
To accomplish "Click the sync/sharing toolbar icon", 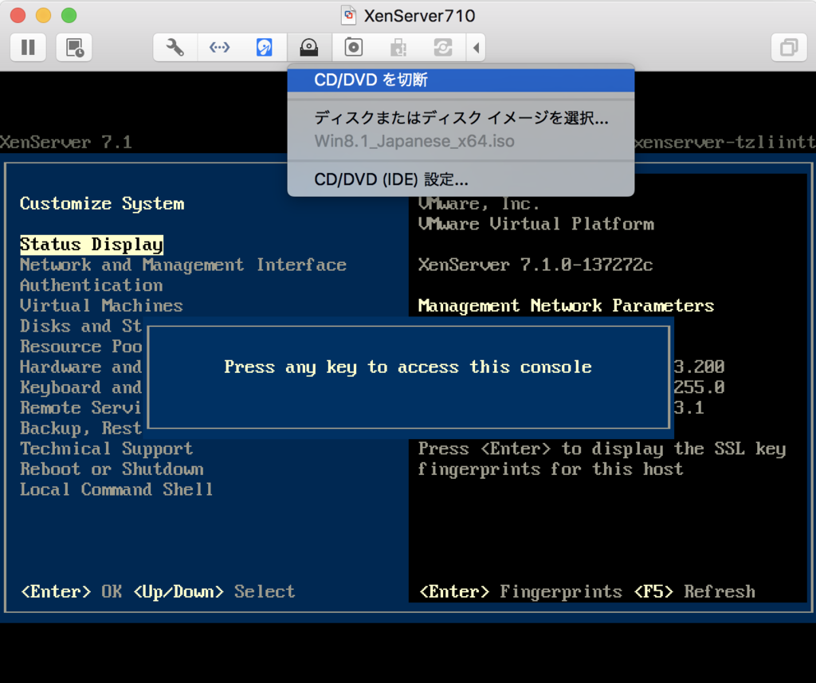I will pyautogui.click(x=443, y=47).
